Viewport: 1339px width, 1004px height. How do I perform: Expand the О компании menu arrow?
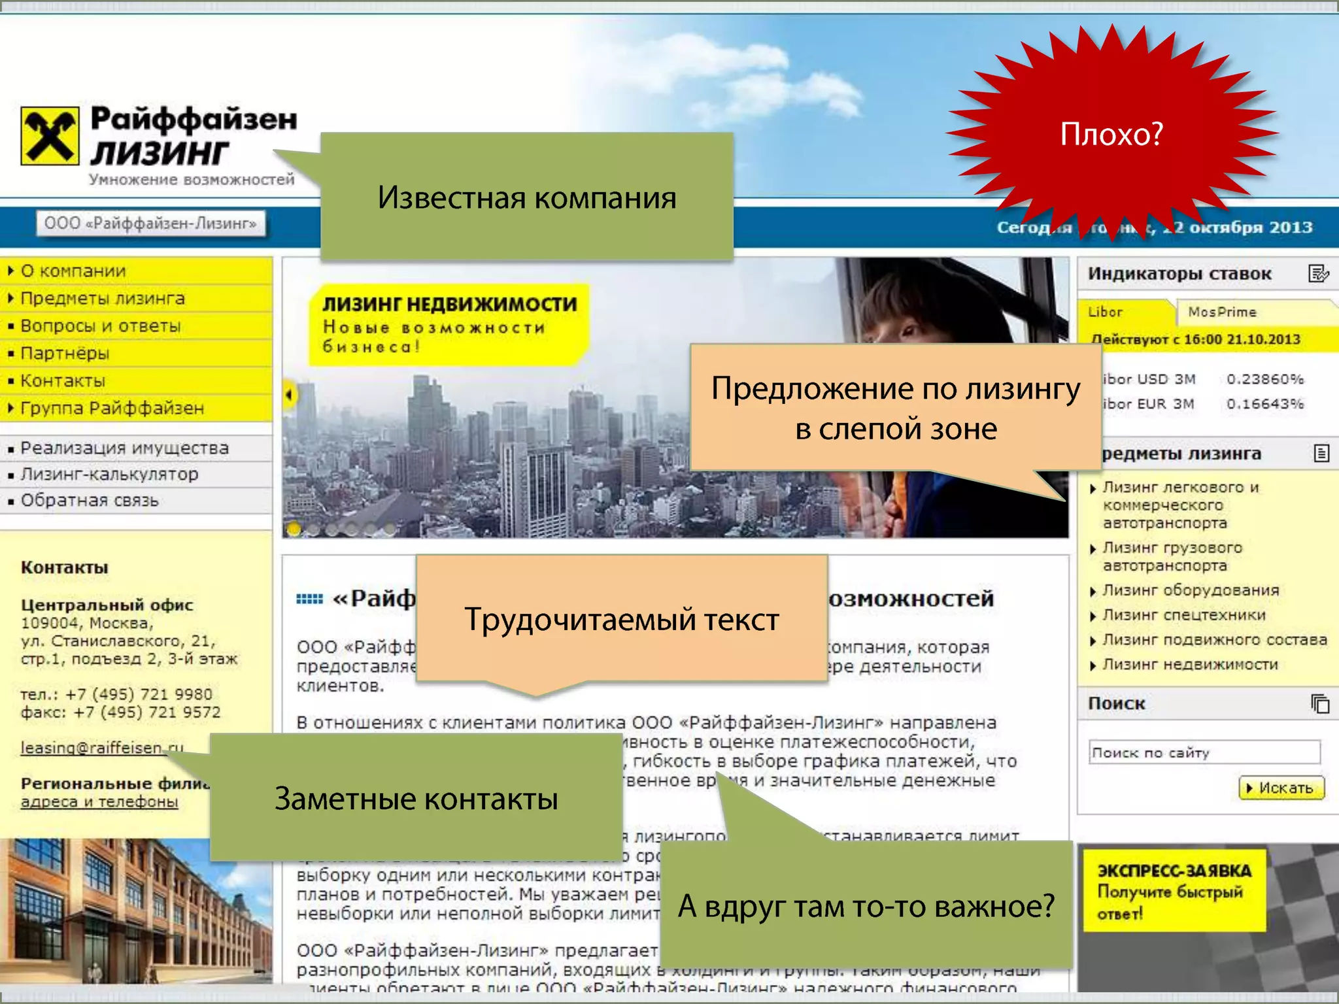coord(10,271)
